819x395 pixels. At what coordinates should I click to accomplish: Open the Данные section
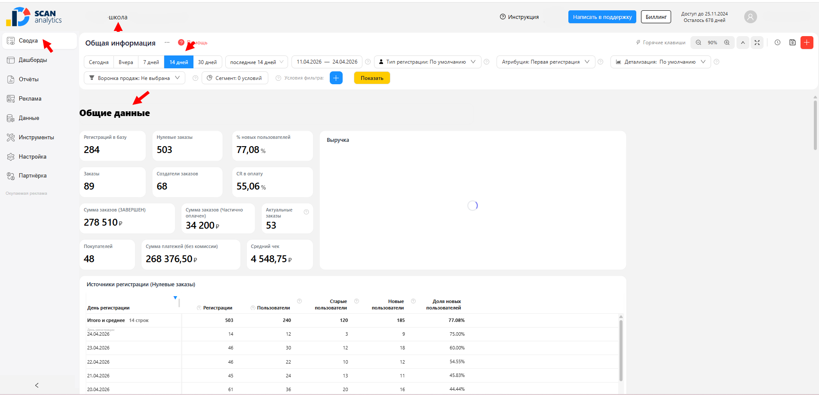(29, 118)
